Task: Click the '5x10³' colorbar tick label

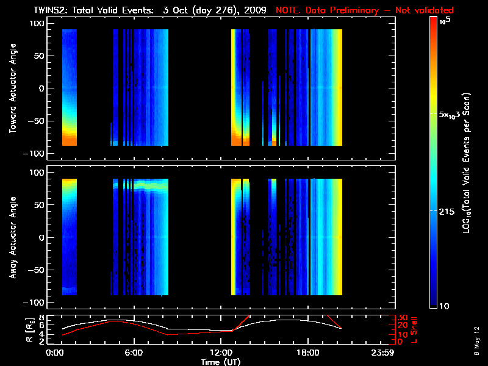Action: click(x=454, y=115)
